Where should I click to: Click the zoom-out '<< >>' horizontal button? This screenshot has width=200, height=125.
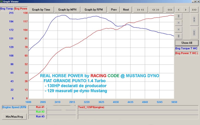click(156, 10)
